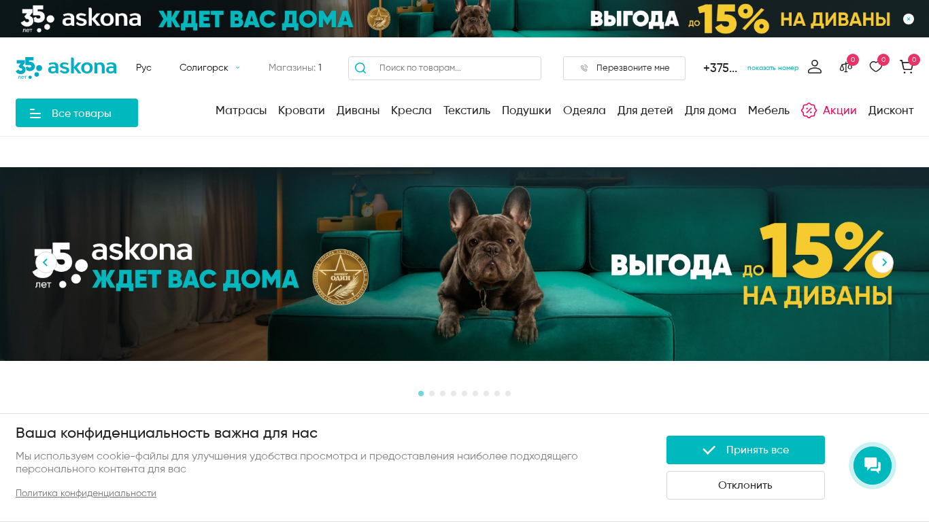Open the Акции promotions menu item
The width and height of the screenshot is (929, 522).
(829, 110)
